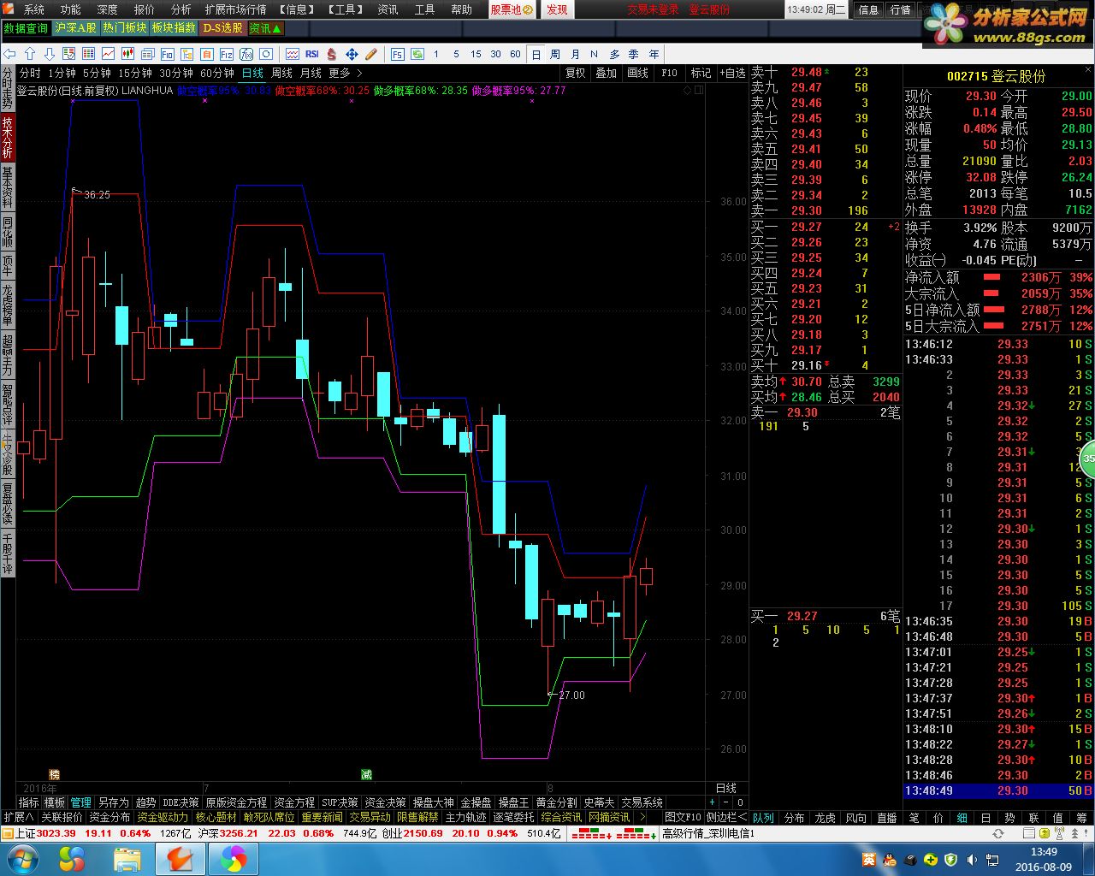Click the green refresh icon beside F5
1095x876 pixels.
(417, 54)
